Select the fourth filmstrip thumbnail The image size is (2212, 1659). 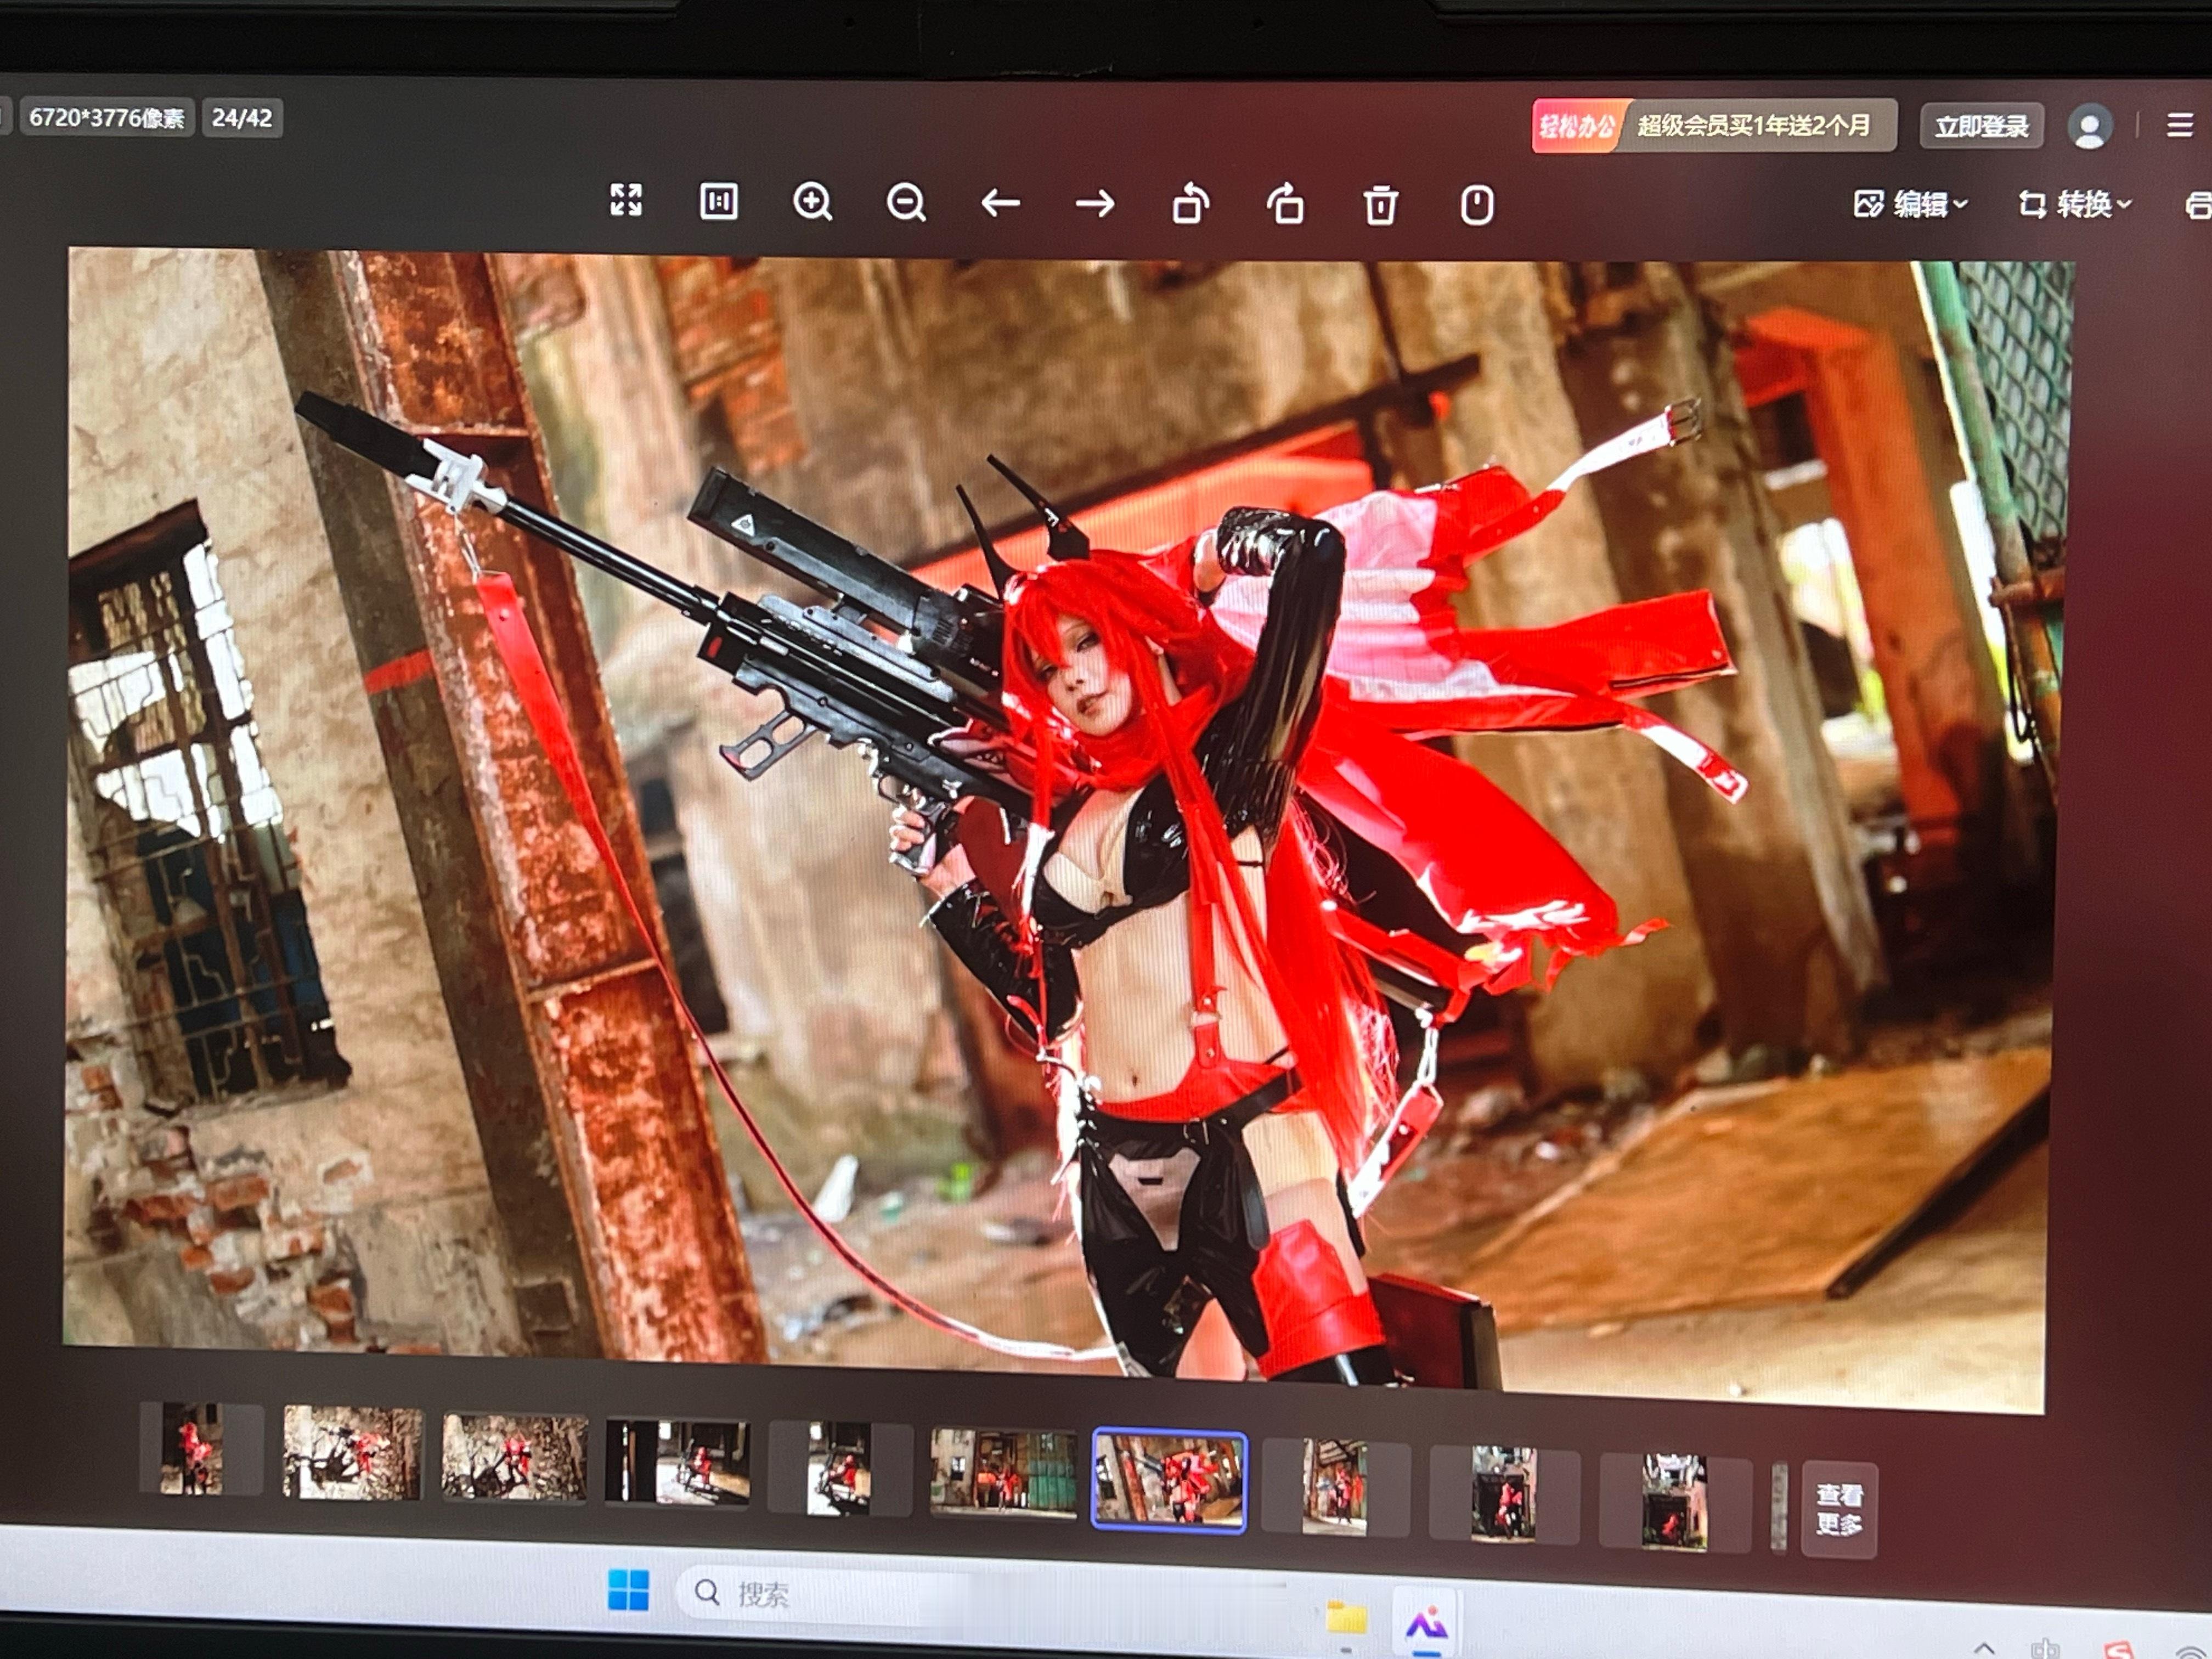coord(677,1462)
